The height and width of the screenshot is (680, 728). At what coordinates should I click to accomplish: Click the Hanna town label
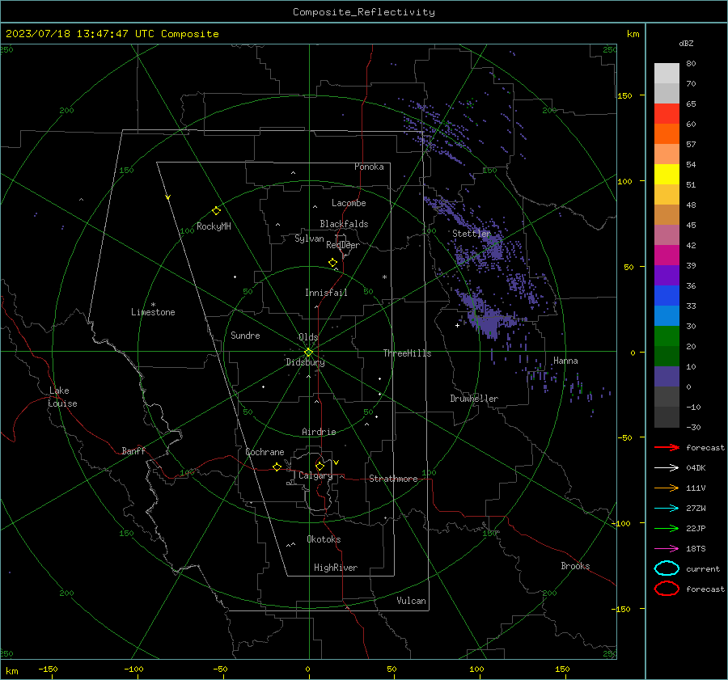pyautogui.click(x=565, y=361)
